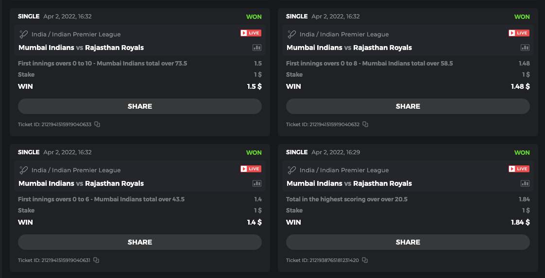Click the LIVE badge on the highest scoring over bet

pyautogui.click(x=519, y=169)
